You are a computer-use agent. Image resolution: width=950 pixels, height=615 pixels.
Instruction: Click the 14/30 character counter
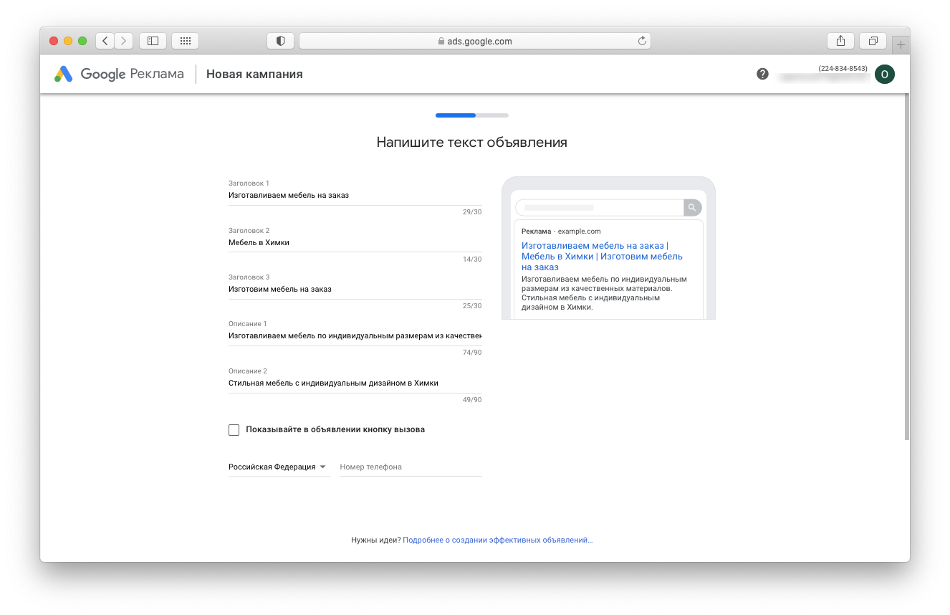pos(472,259)
